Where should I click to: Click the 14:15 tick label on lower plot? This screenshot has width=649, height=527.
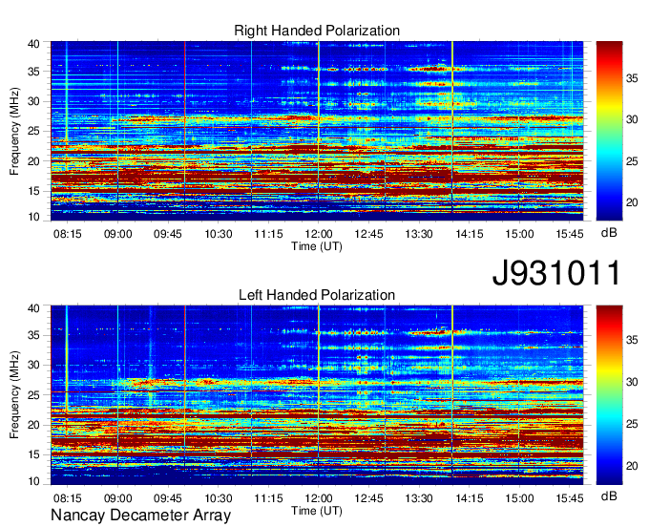point(470,498)
